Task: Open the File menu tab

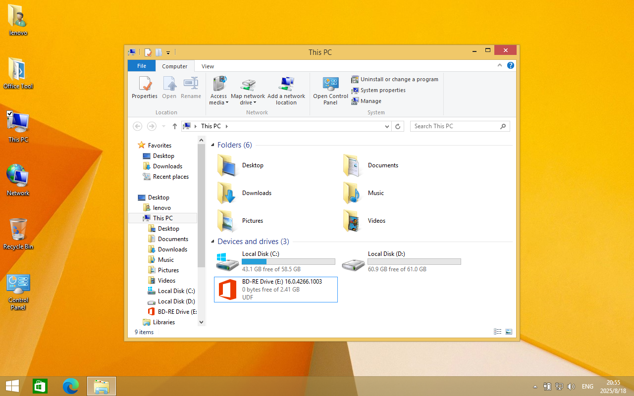Action: (142, 66)
